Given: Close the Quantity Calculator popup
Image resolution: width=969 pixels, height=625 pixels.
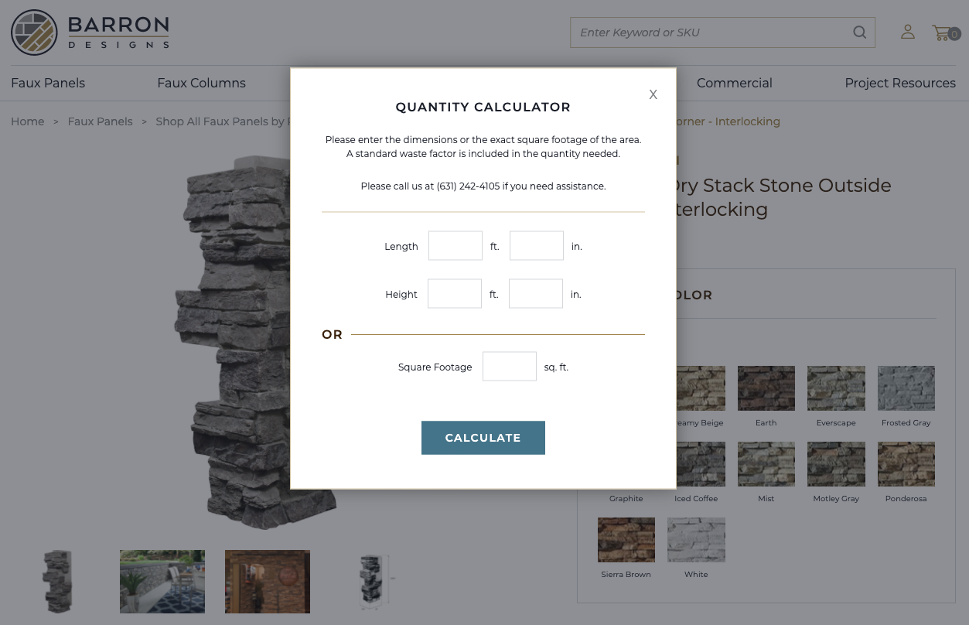Looking at the screenshot, I should point(653,94).
